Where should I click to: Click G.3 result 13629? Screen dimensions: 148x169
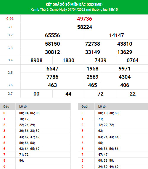pos(125,52)
